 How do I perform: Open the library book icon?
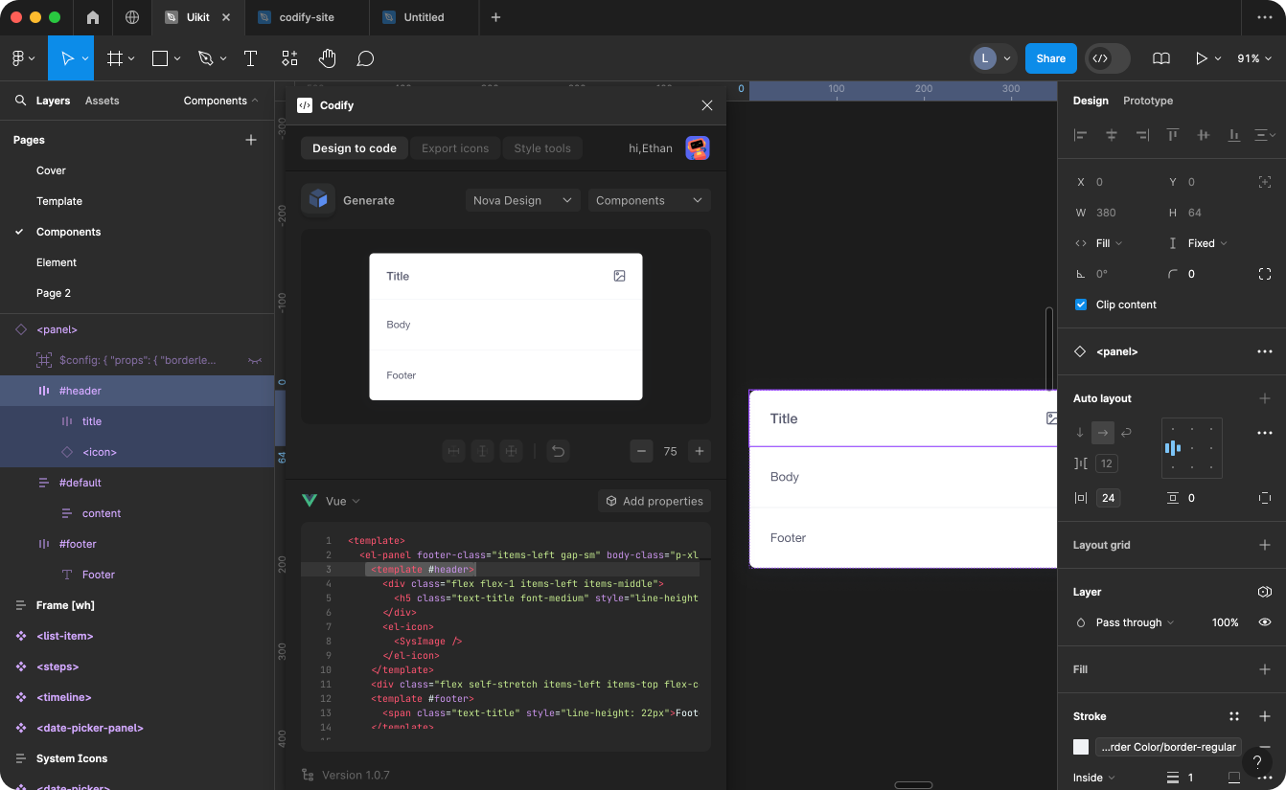[x=1161, y=58]
